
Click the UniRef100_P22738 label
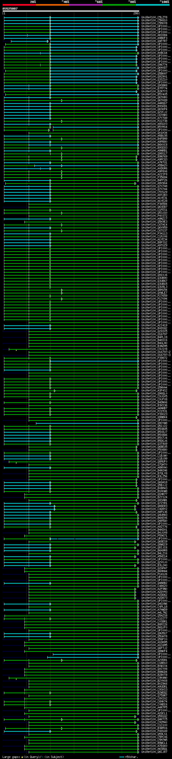pyautogui.click(x=154, y=121)
